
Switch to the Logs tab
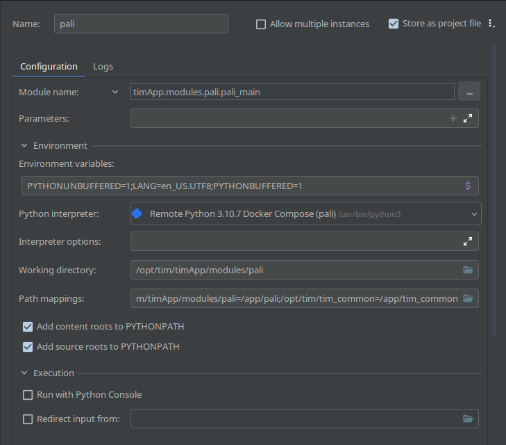[103, 67]
